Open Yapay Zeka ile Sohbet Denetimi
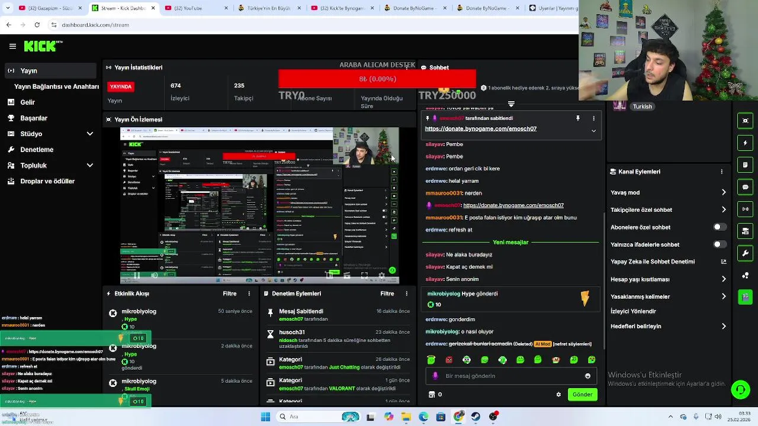This screenshot has width=758, height=426. (x=668, y=262)
